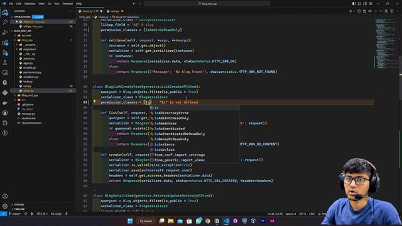Expand the blog_rest_api folder

[30, 95]
